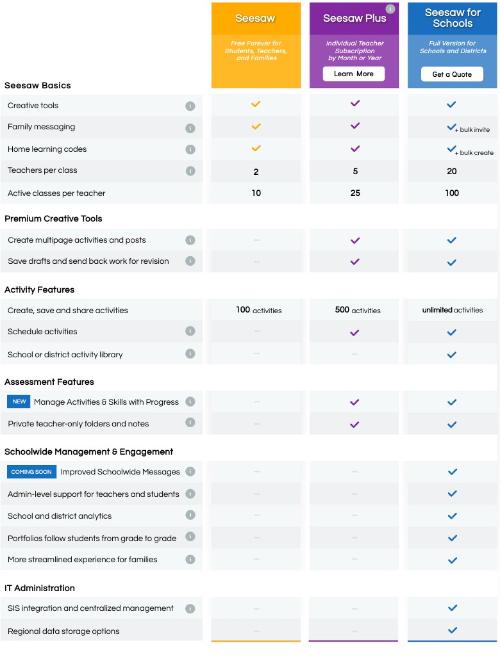Open info icon for Home learning codes
Viewport: 500px width, 657px height.
tap(190, 150)
